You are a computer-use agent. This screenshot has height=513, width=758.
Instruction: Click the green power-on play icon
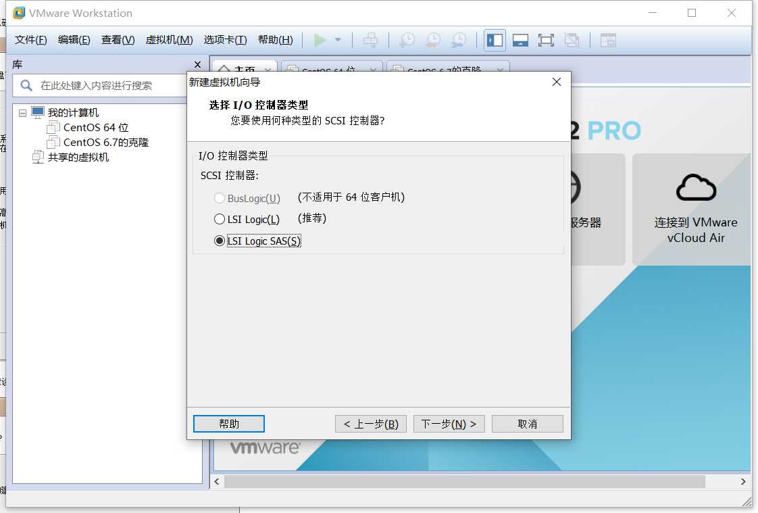point(320,40)
